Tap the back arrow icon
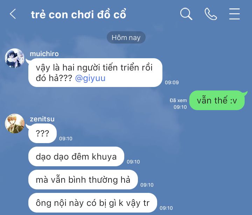The image size is (252, 215). click(13, 14)
